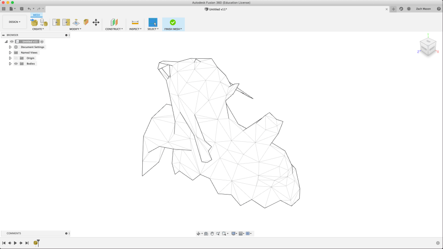Click the Look At icon in navigation bar
This screenshot has height=249, width=443.
[206, 233]
